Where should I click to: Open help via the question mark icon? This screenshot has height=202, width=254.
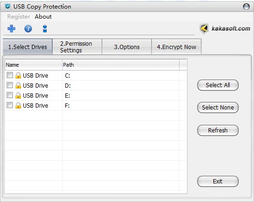[28, 29]
